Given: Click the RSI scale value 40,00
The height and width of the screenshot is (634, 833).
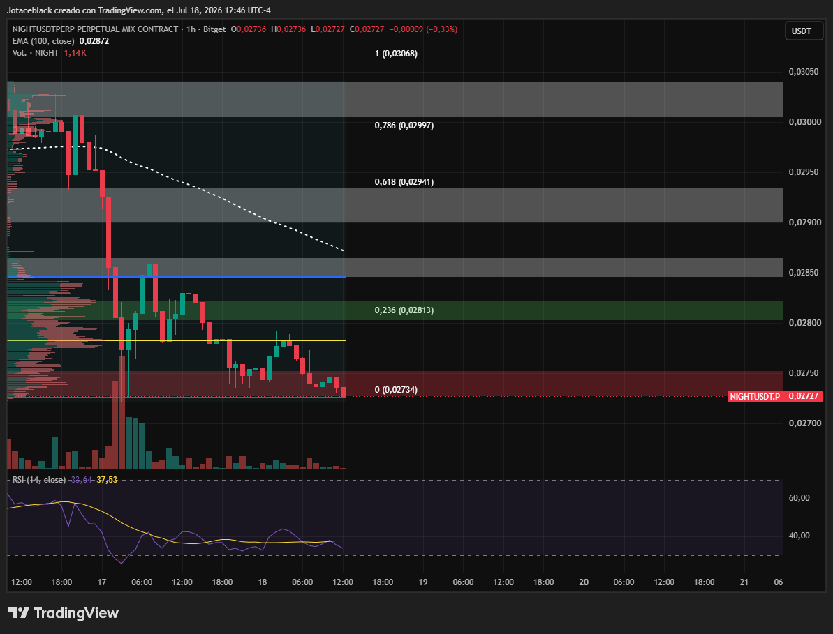Looking at the screenshot, I should coord(799,536).
